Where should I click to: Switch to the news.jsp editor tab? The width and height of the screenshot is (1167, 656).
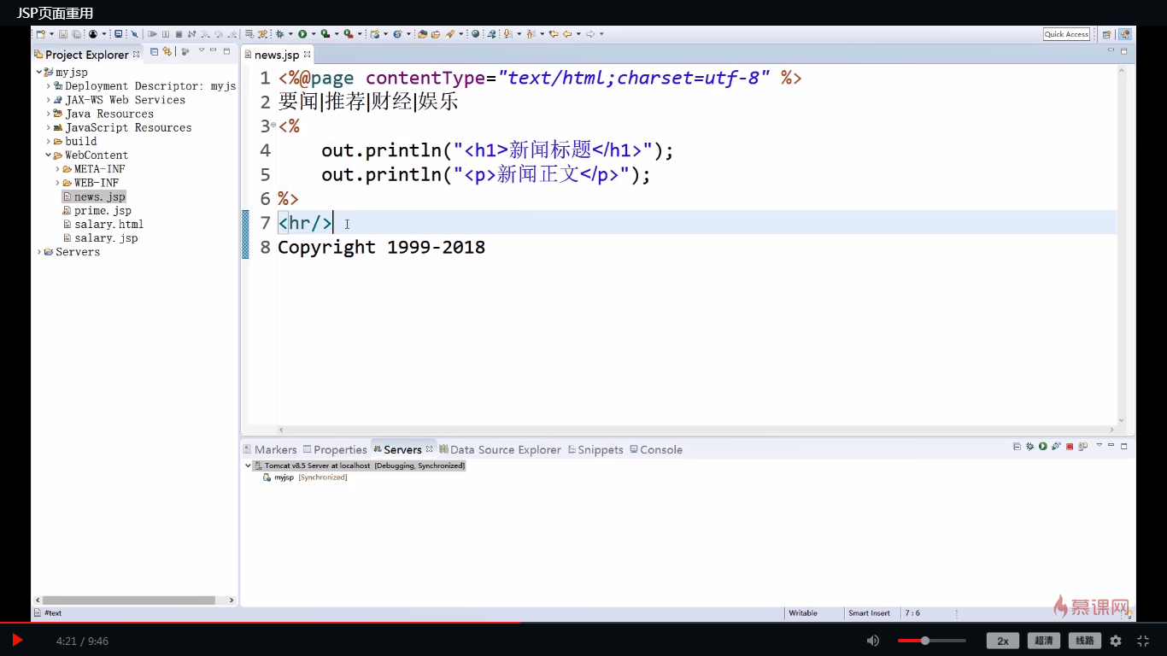click(x=277, y=55)
